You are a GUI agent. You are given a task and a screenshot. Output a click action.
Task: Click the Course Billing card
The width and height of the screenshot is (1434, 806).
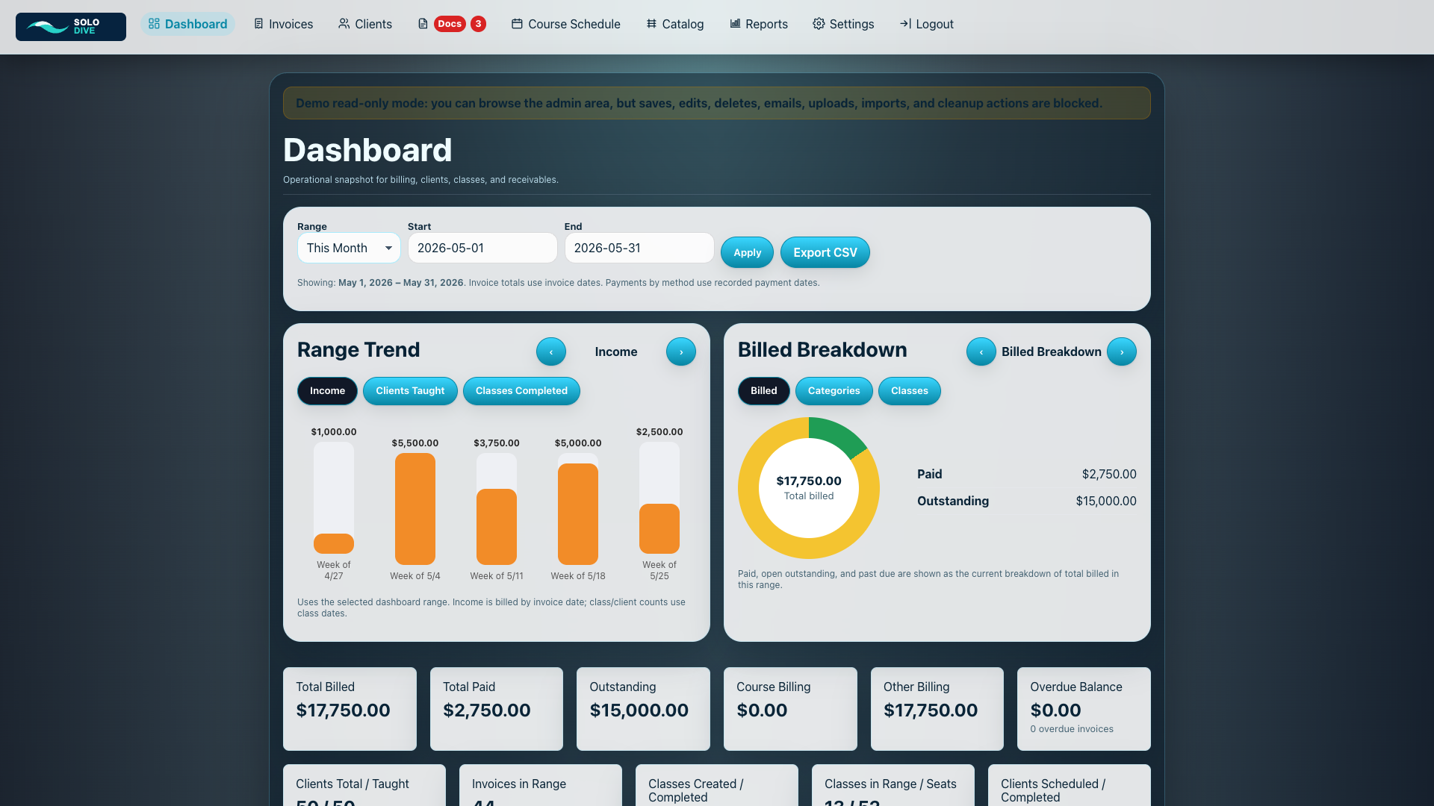(x=790, y=709)
